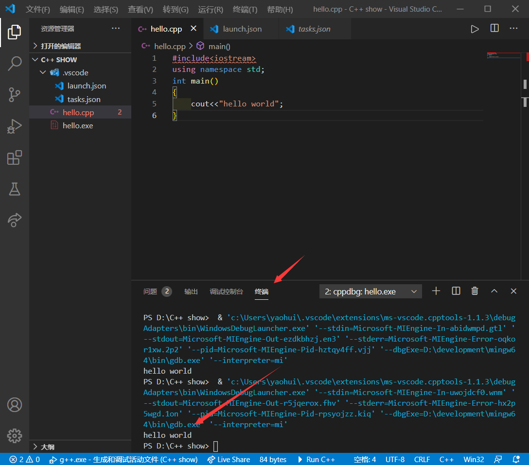The width and height of the screenshot is (529, 465).
Task: Maximize the terminal panel with the chevron
Action: 494,291
